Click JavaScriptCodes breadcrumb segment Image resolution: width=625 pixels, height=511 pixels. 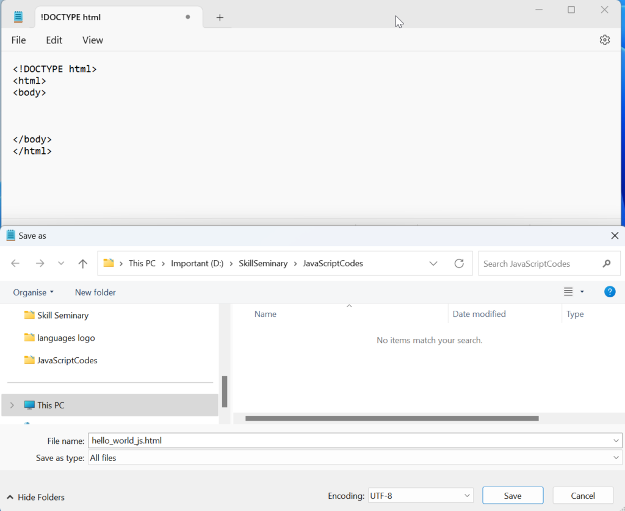point(333,264)
